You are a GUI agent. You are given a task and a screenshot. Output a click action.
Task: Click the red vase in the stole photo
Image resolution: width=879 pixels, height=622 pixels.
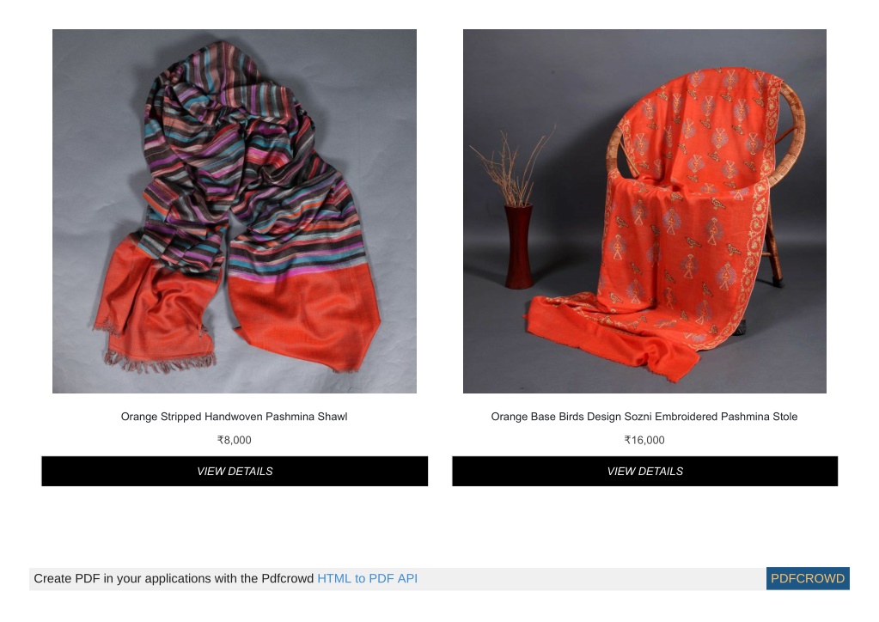click(518, 247)
